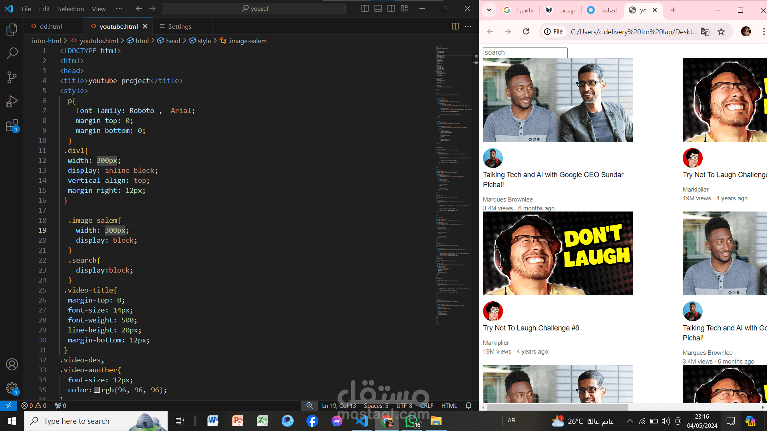The image size is (767, 431).
Task: Split the editor to the right
Action: click(x=455, y=26)
